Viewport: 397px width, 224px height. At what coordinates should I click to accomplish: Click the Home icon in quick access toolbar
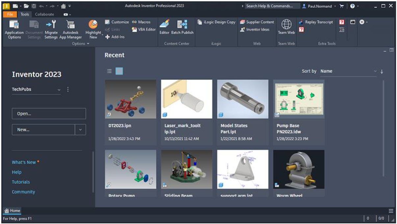63,6
